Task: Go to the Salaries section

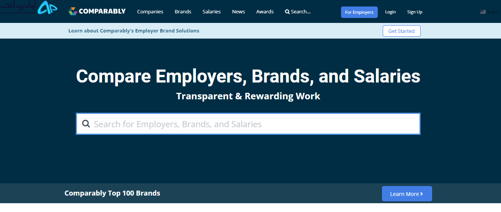Action: 212,11
